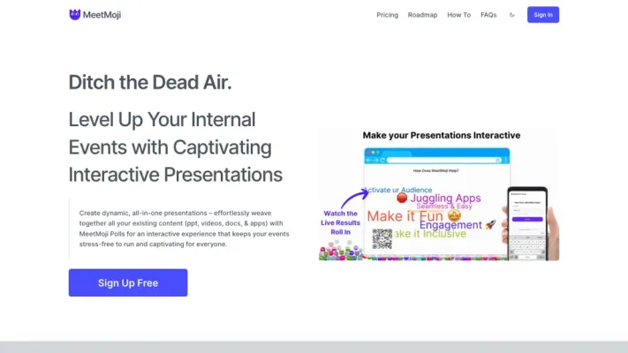The width and height of the screenshot is (628, 353).
Task: Click the bookmark star in the mock browser
Action: [497, 161]
